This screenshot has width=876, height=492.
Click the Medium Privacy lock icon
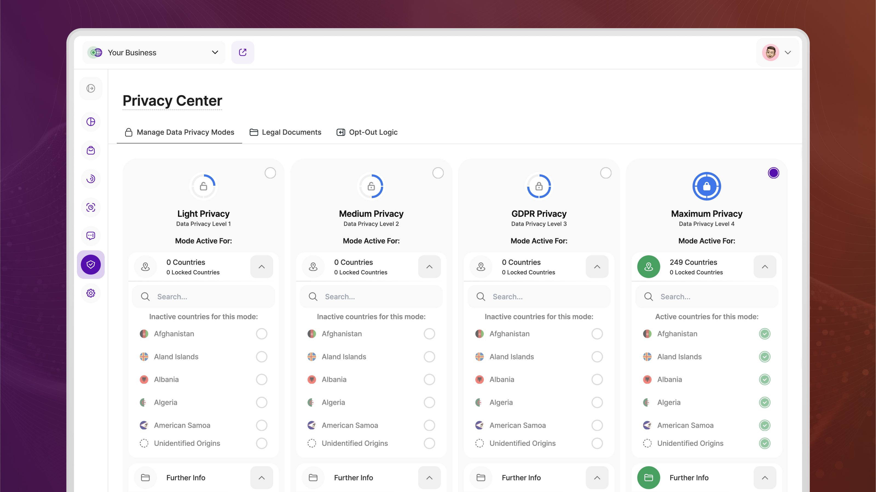pyautogui.click(x=371, y=186)
